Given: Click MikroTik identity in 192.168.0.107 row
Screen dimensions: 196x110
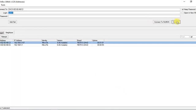Looking at the screenshot, I should [x=45, y=43].
